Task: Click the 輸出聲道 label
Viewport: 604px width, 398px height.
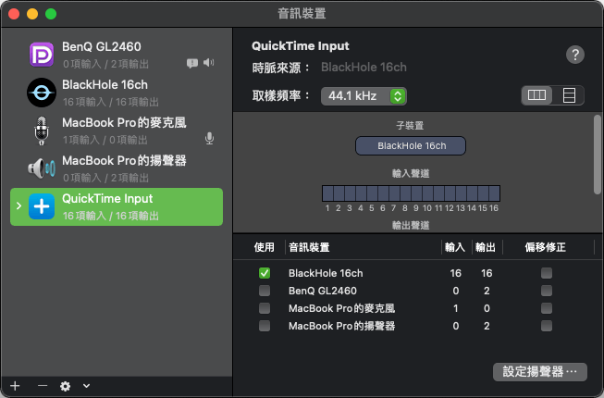Action: pyautogui.click(x=411, y=226)
